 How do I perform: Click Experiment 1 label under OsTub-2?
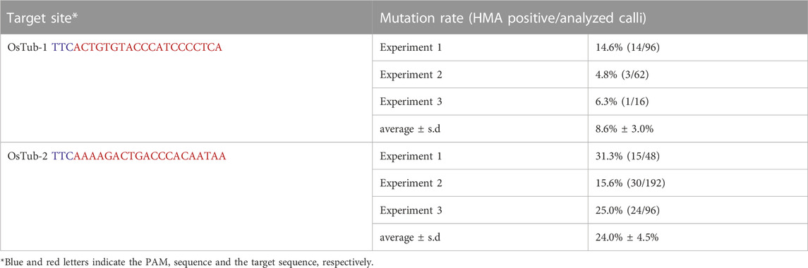coord(411,156)
